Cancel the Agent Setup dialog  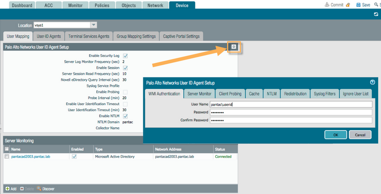(x=360, y=135)
